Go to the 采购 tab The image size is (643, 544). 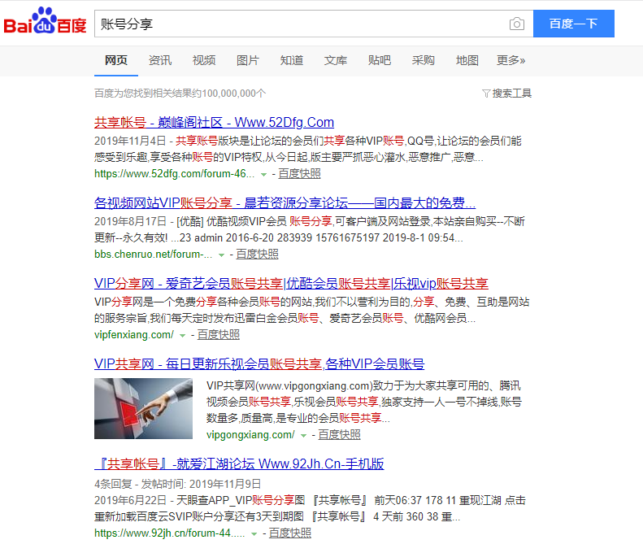[424, 60]
